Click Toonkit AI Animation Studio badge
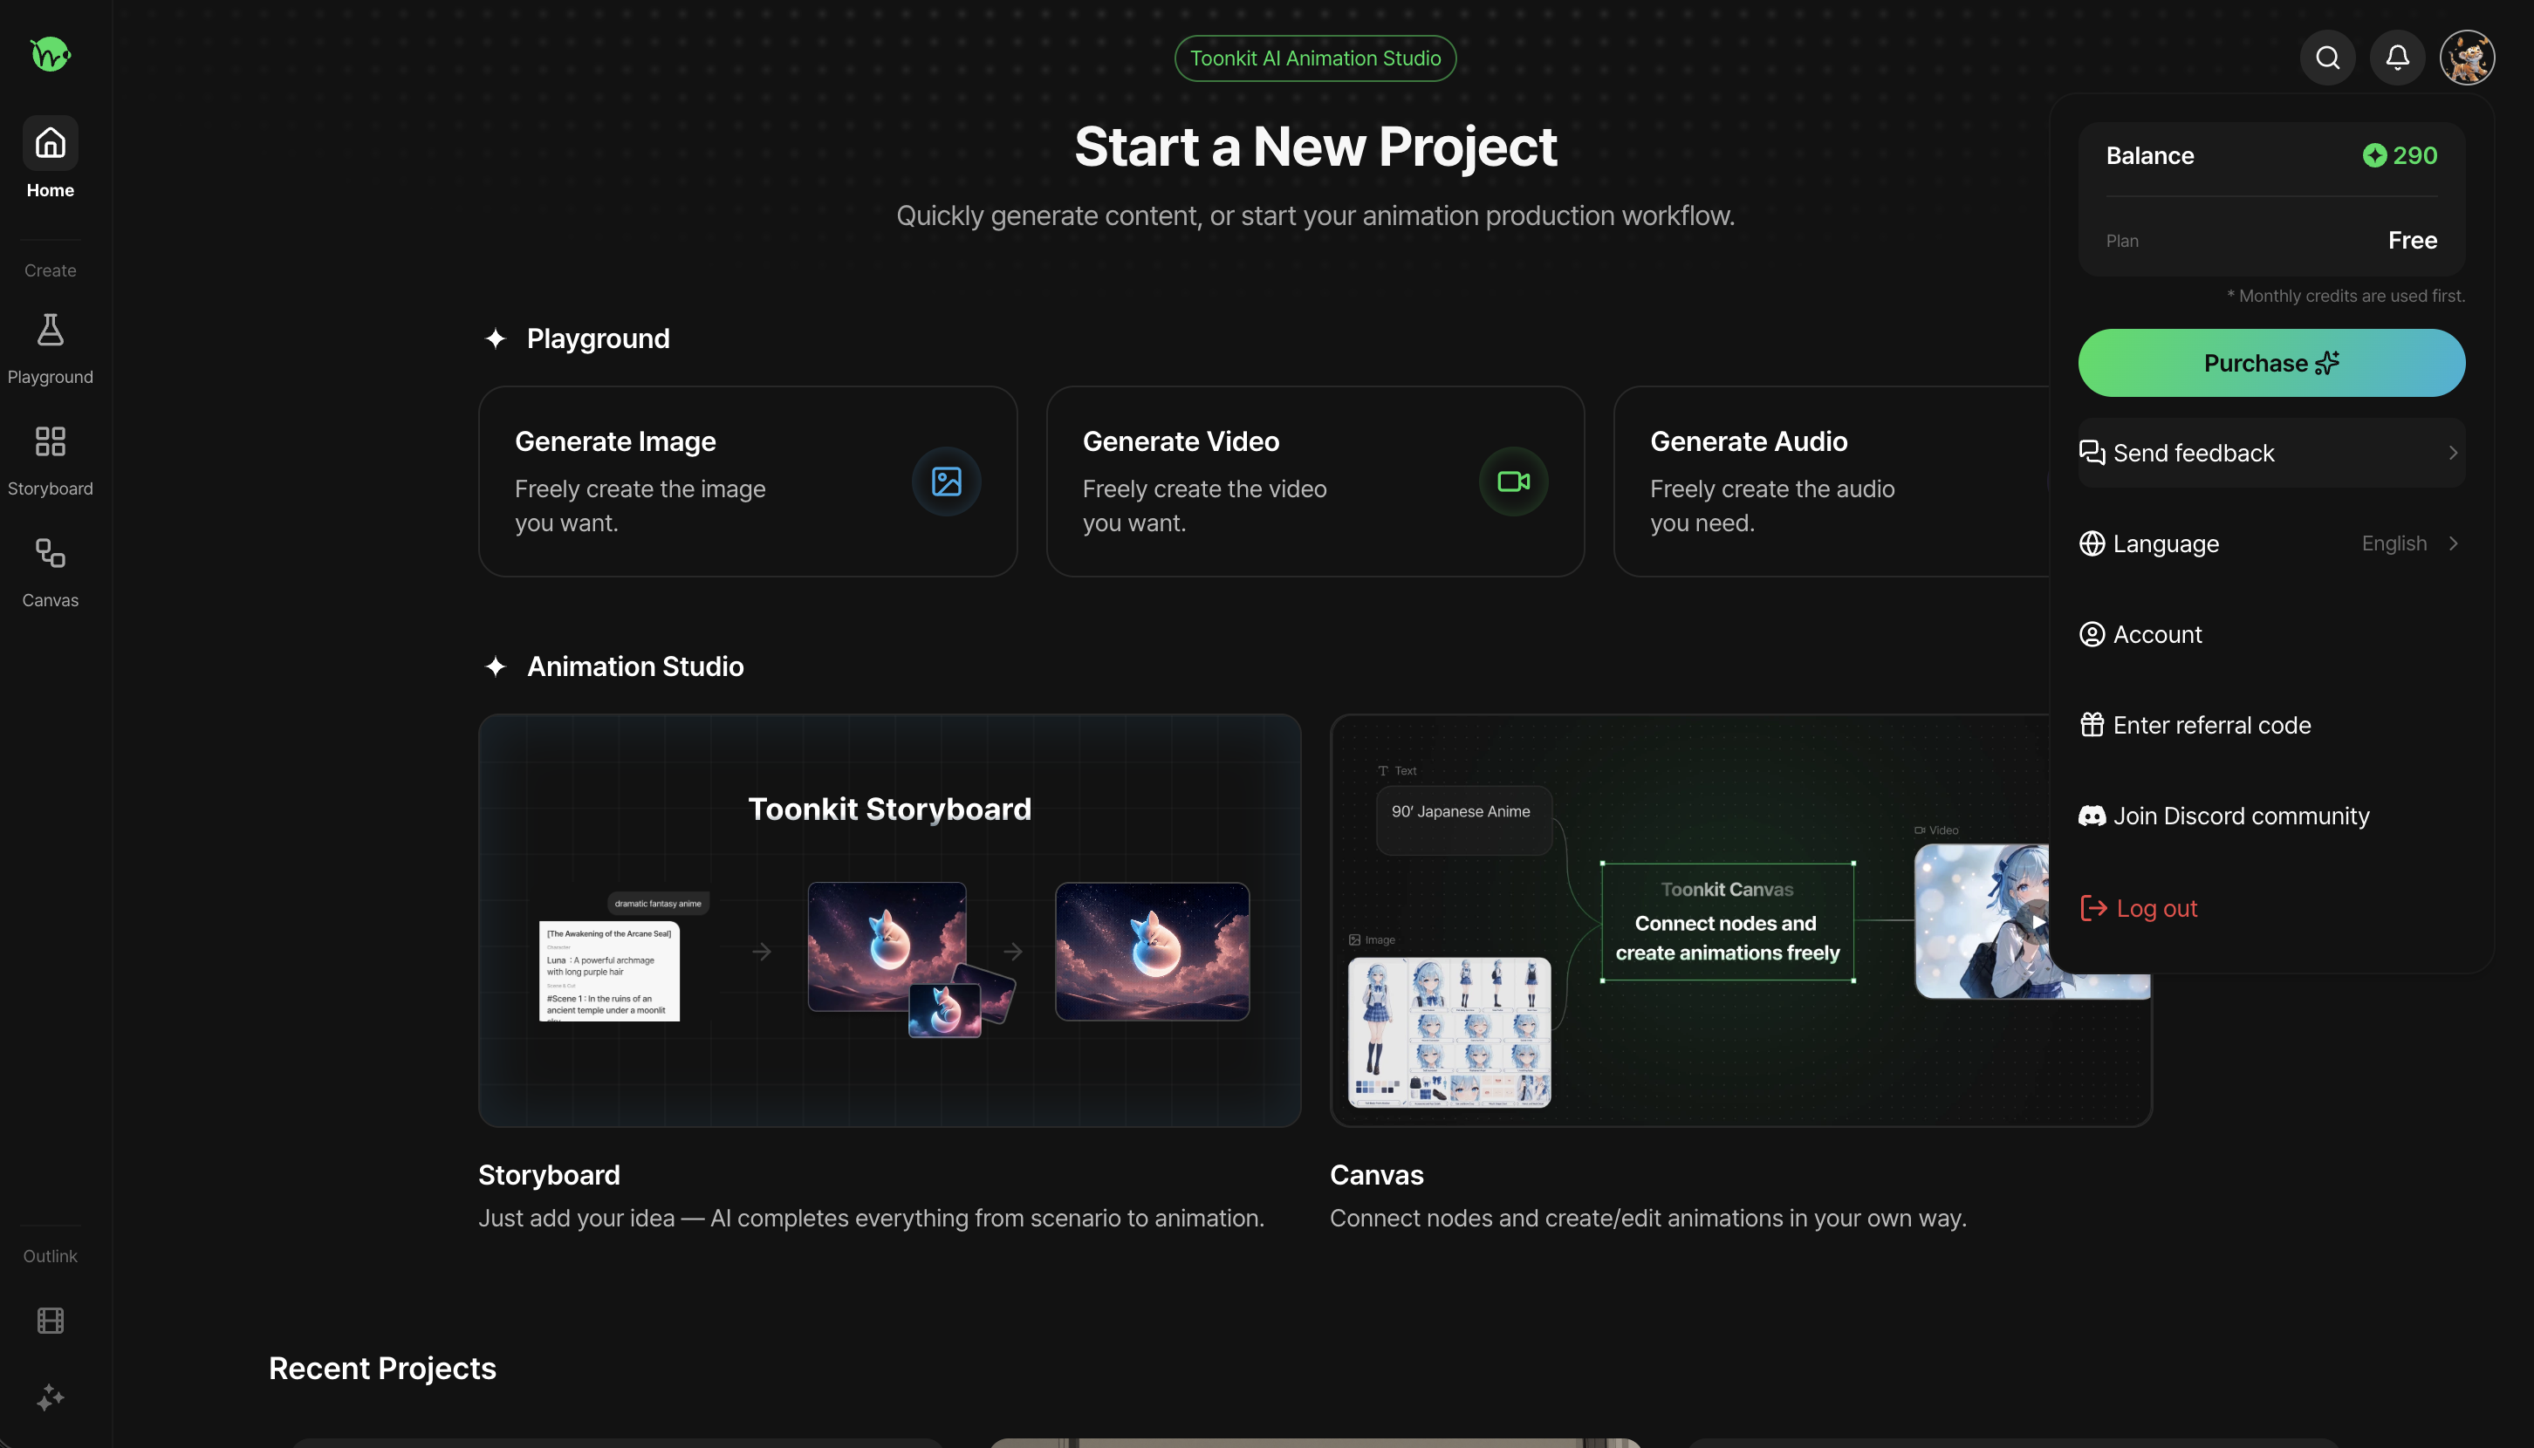2534x1448 pixels. pos(1315,58)
